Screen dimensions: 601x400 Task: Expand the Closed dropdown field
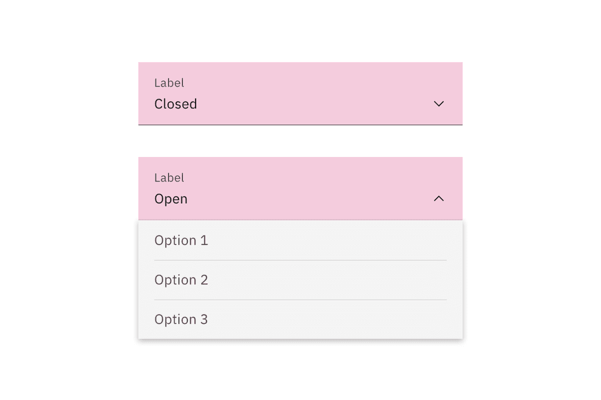(300, 94)
